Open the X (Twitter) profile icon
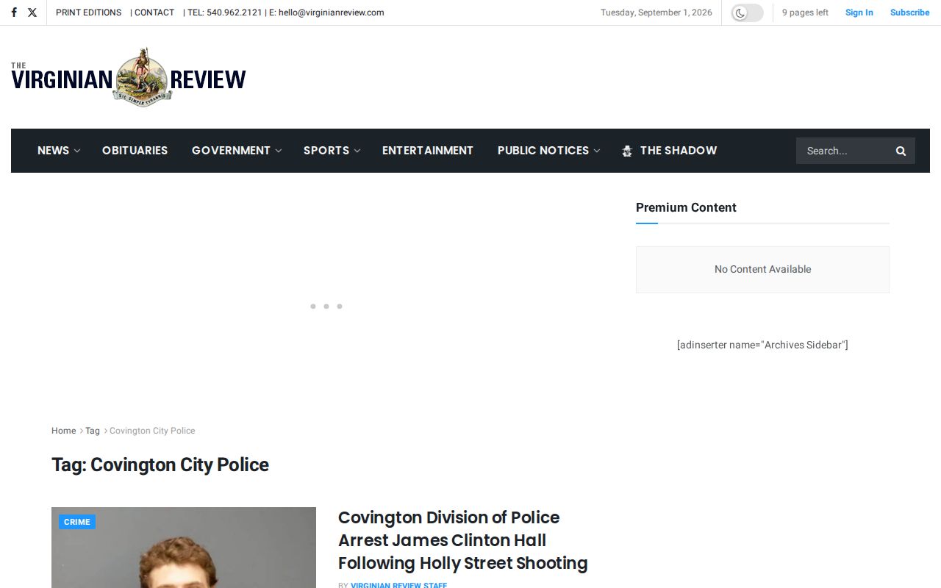This screenshot has height=588, width=941. tap(32, 12)
